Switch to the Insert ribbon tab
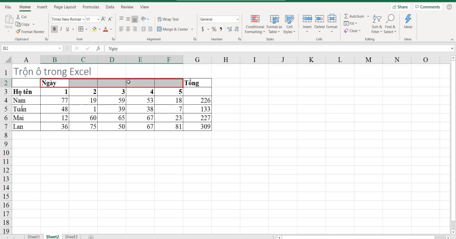 (x=42, y=7)
